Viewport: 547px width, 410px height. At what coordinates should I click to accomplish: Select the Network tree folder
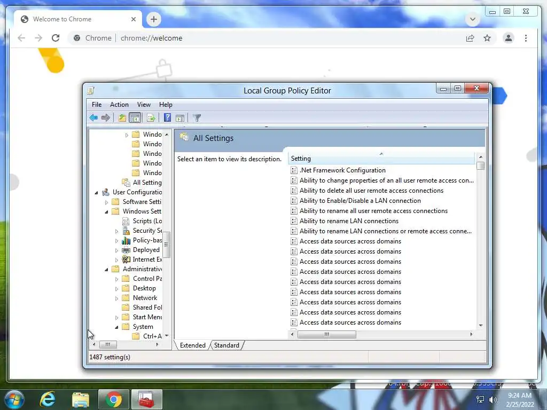[145, 298]
